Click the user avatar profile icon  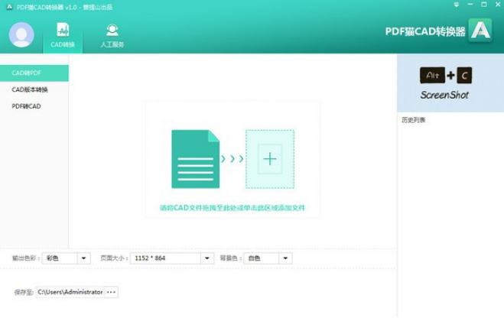click(21, 34)
